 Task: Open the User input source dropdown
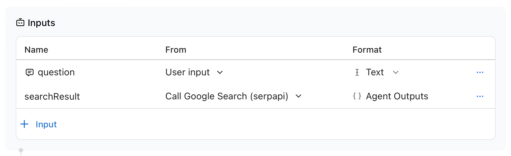click(x=194, y=72)
